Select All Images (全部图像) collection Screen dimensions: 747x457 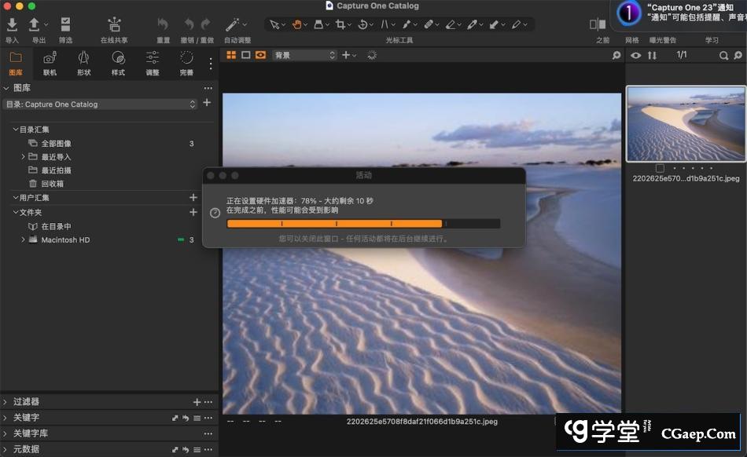[x=56, y=144]
